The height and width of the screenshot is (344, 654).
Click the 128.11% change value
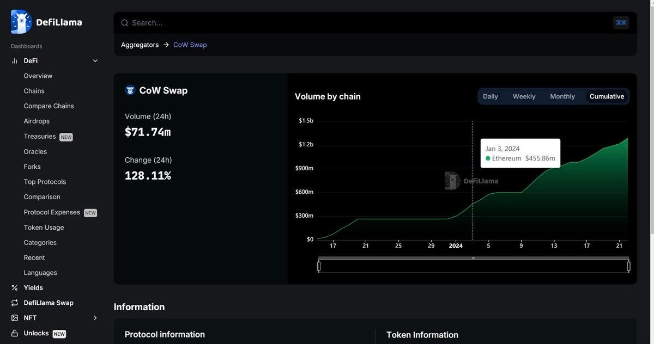(x=148, y=176)
